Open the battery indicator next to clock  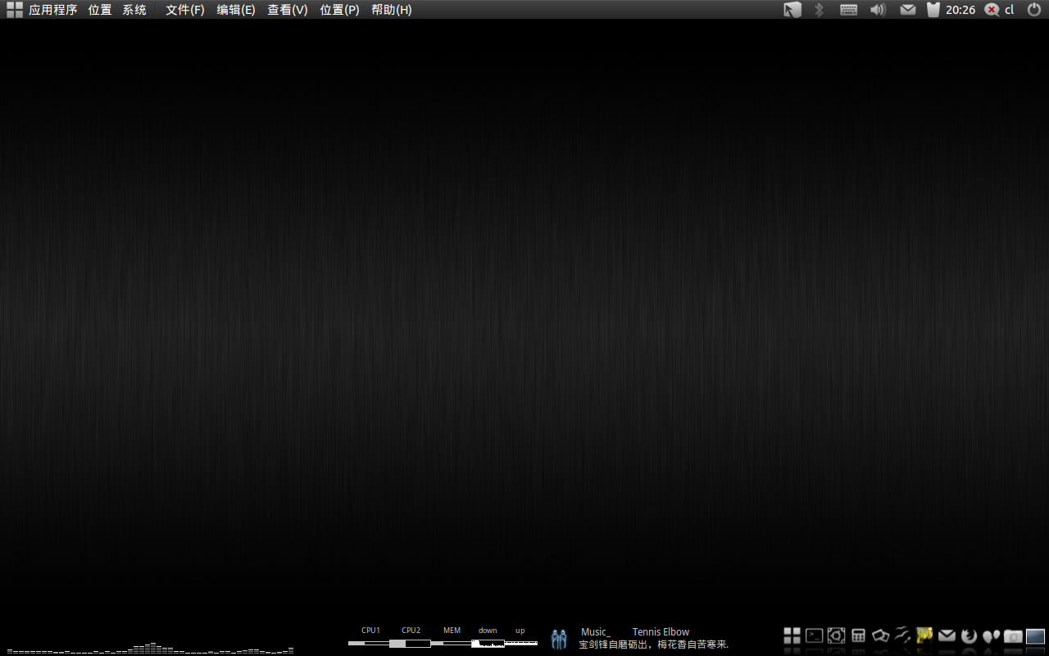(933, 10)
